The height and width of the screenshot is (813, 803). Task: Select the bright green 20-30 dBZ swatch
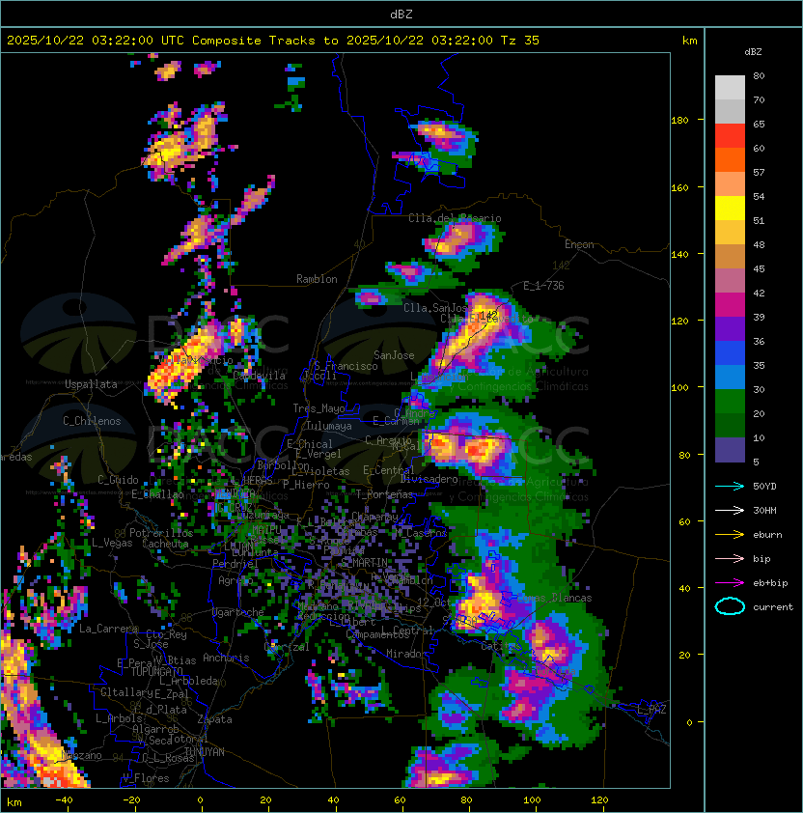pyautogui.click(x=730, y=402)
